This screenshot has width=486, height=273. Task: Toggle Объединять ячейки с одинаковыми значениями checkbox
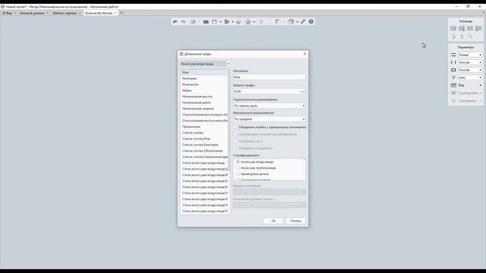235,127
